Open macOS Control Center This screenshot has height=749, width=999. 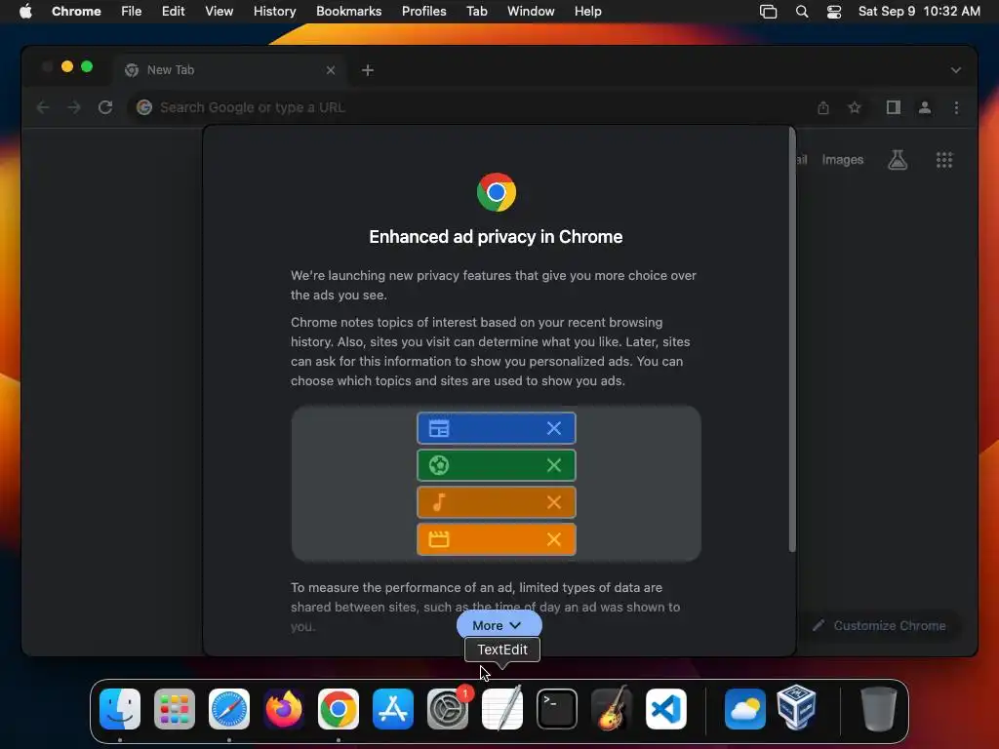click(x=834, y=12)
